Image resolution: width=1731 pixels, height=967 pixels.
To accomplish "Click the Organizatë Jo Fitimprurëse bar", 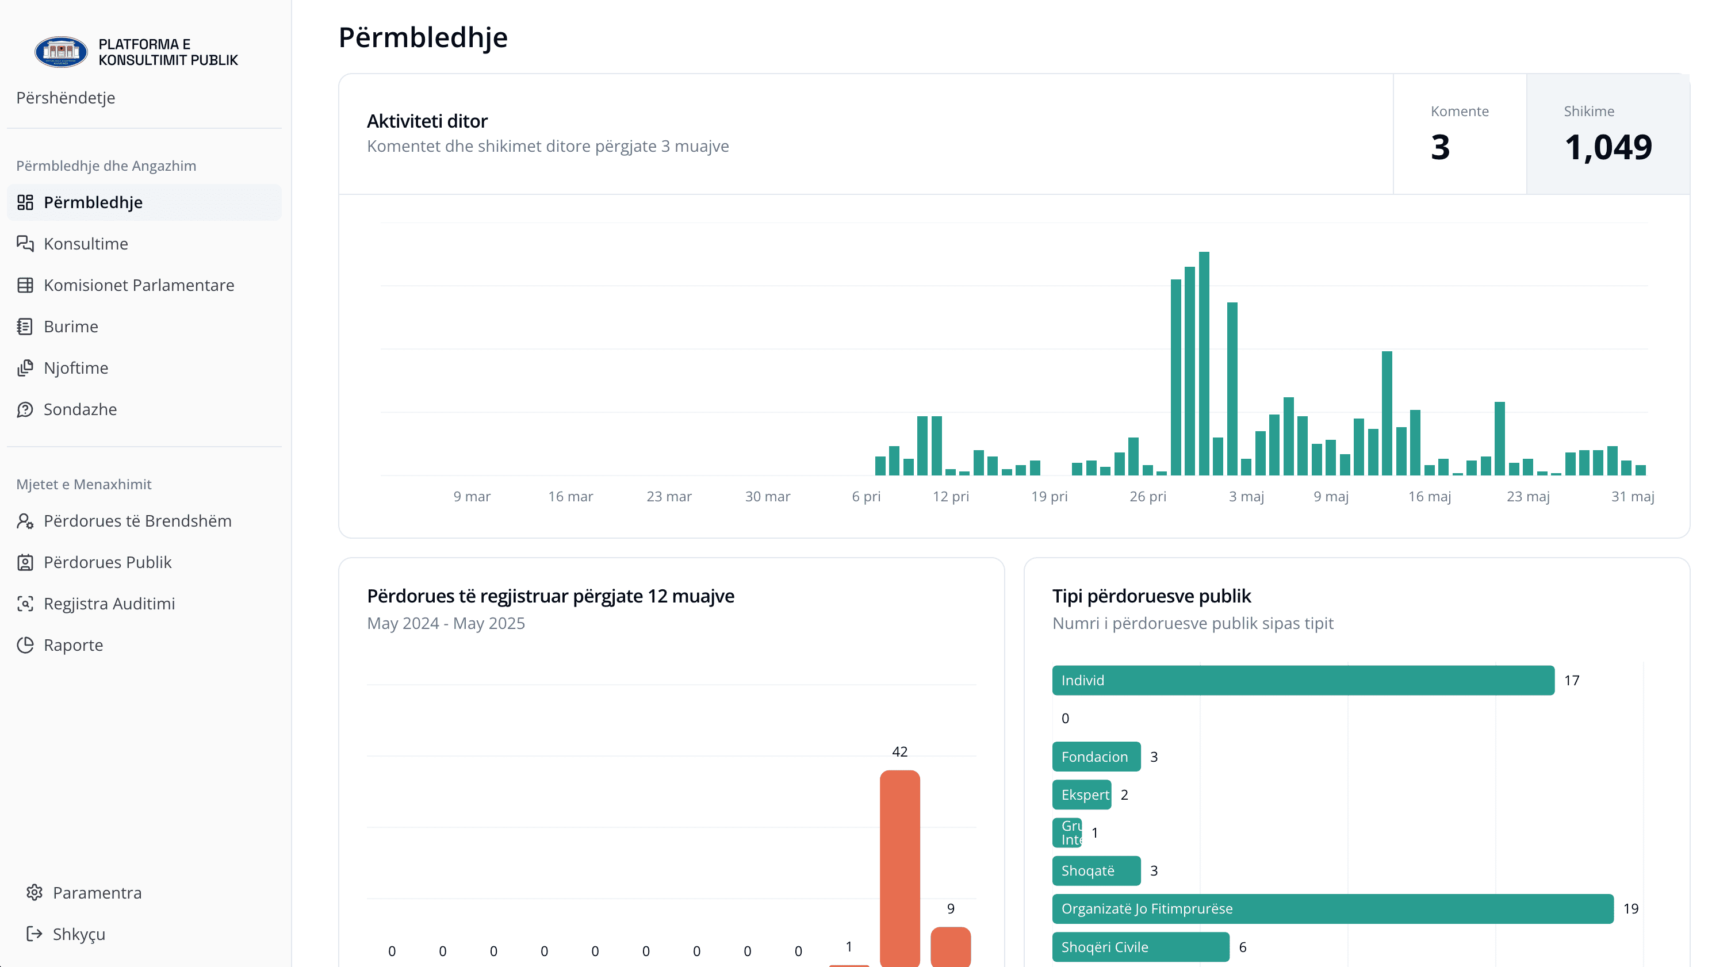I will [x=1332, y=908].
